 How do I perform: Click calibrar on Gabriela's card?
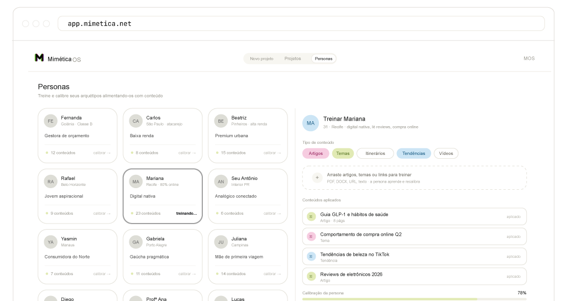[187, 274]
